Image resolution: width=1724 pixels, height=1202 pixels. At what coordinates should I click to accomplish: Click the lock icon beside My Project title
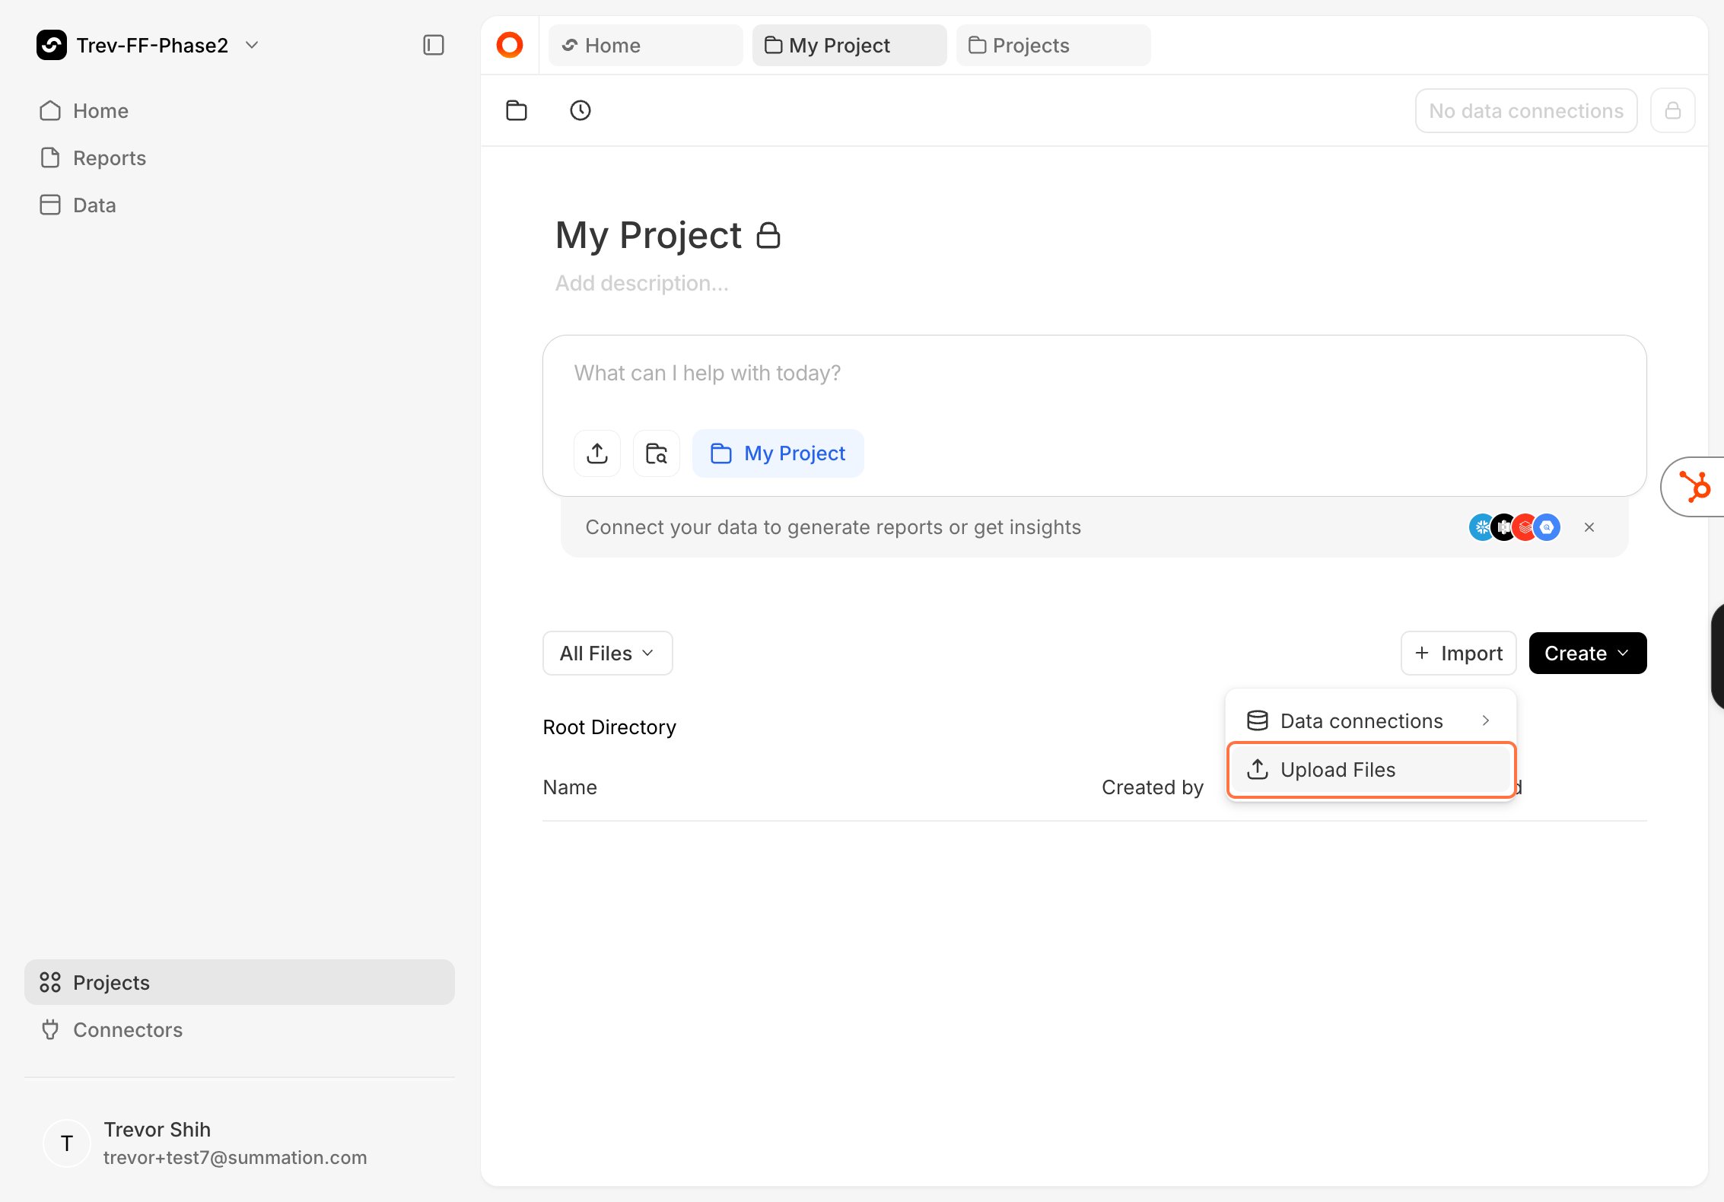[x=768, y=235]
